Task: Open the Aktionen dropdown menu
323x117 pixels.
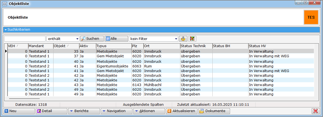Action: pos(149,111)
